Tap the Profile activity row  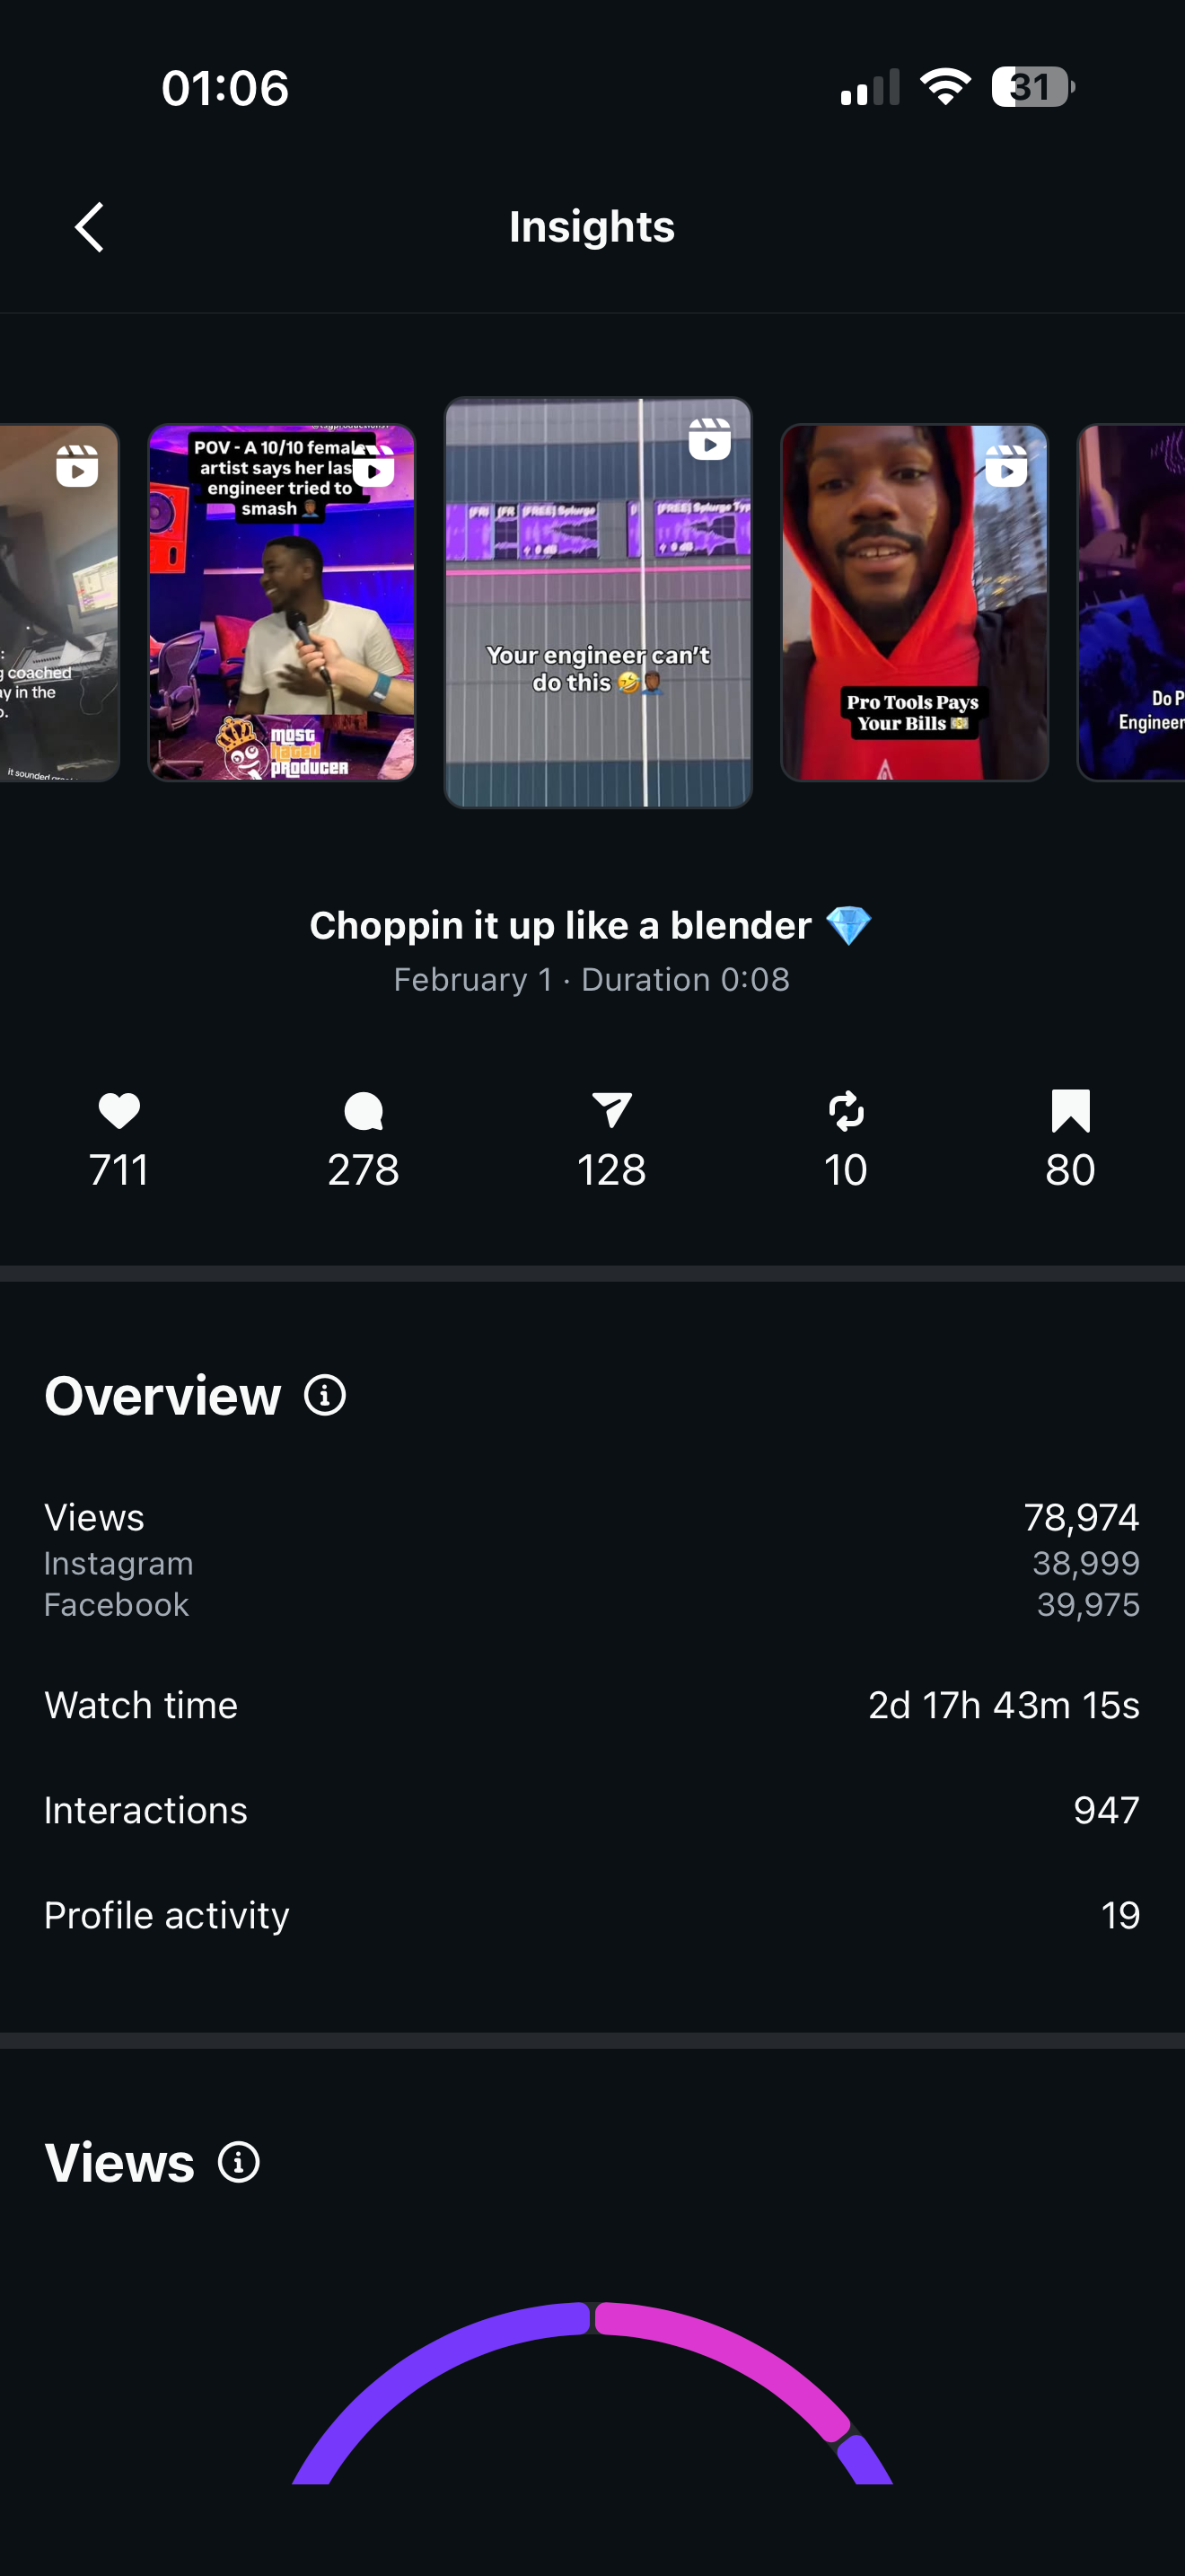tap(592, 1915)
